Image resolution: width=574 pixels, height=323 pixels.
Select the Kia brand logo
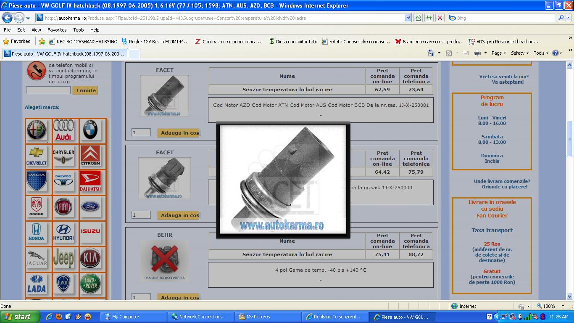(90, 258)
